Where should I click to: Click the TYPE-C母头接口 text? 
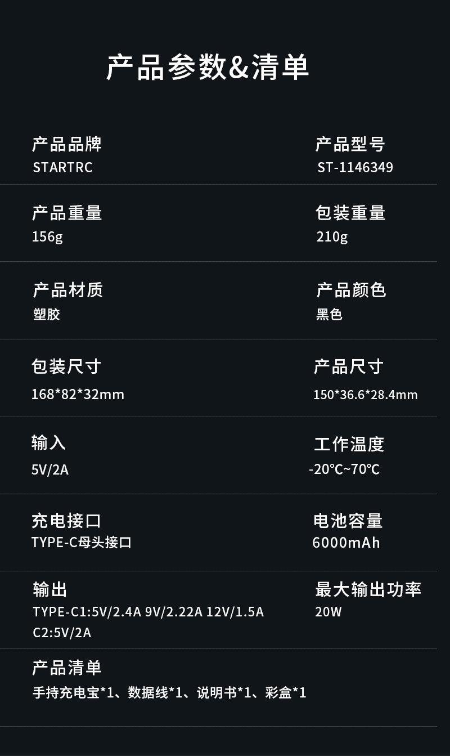pyautogui.click(x=82, y=543)
